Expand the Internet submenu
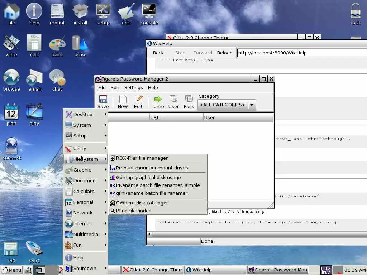Image resolution: width=367 pixels, height=275 pixels. [x=86, y=224]
